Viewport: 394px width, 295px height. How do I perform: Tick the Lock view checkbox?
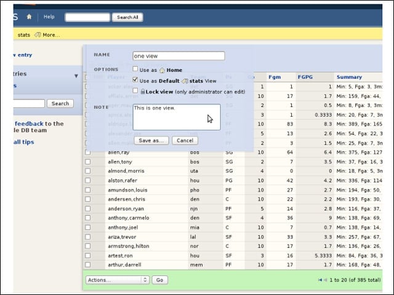click(135, 90)
